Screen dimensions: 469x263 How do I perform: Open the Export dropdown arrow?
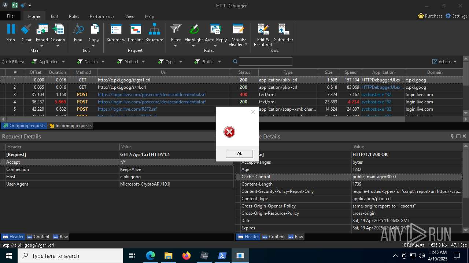(42, 46)
